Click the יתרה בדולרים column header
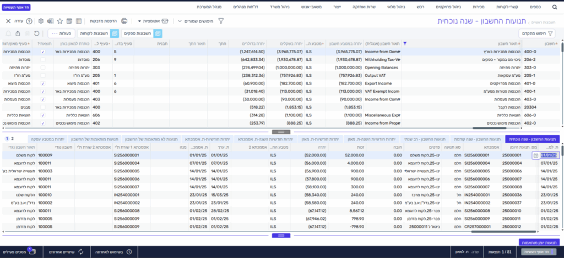This screenshot has width=564, height=258. (247, 43)
